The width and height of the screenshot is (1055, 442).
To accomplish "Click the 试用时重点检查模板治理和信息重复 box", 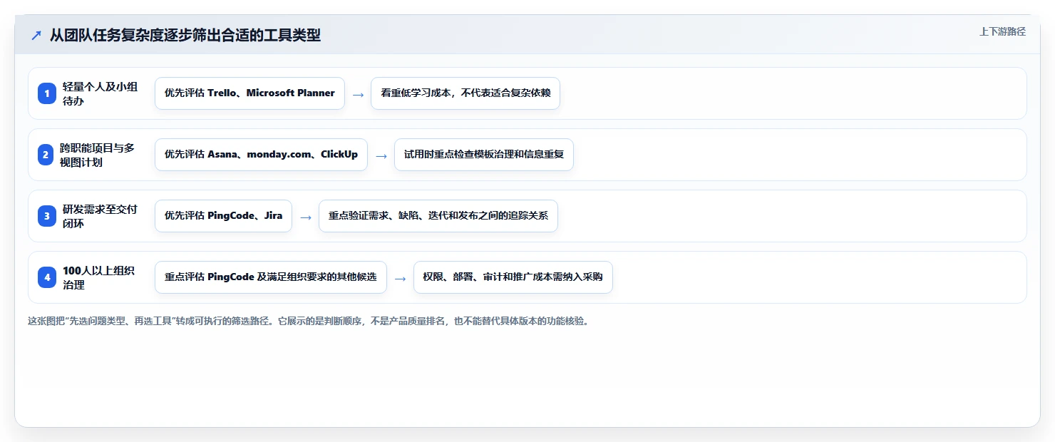I will pos(484,155).
